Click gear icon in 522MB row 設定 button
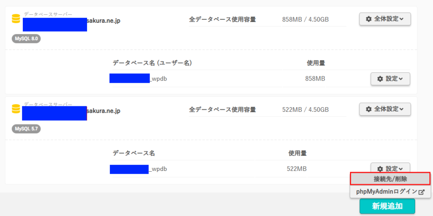This screenshot has height=216, width=433. (380, 169)
